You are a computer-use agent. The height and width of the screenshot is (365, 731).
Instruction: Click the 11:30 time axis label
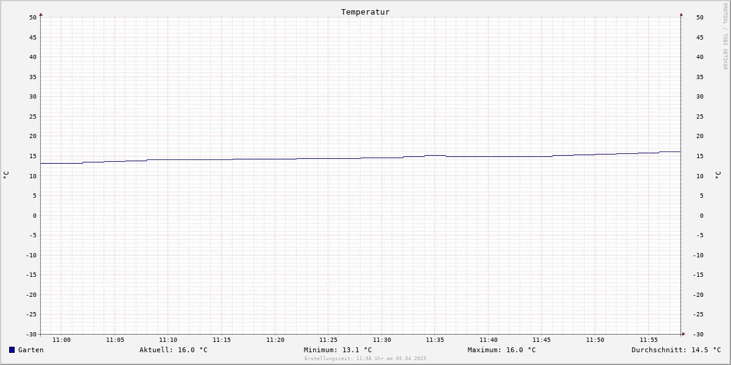pos(382,340)
